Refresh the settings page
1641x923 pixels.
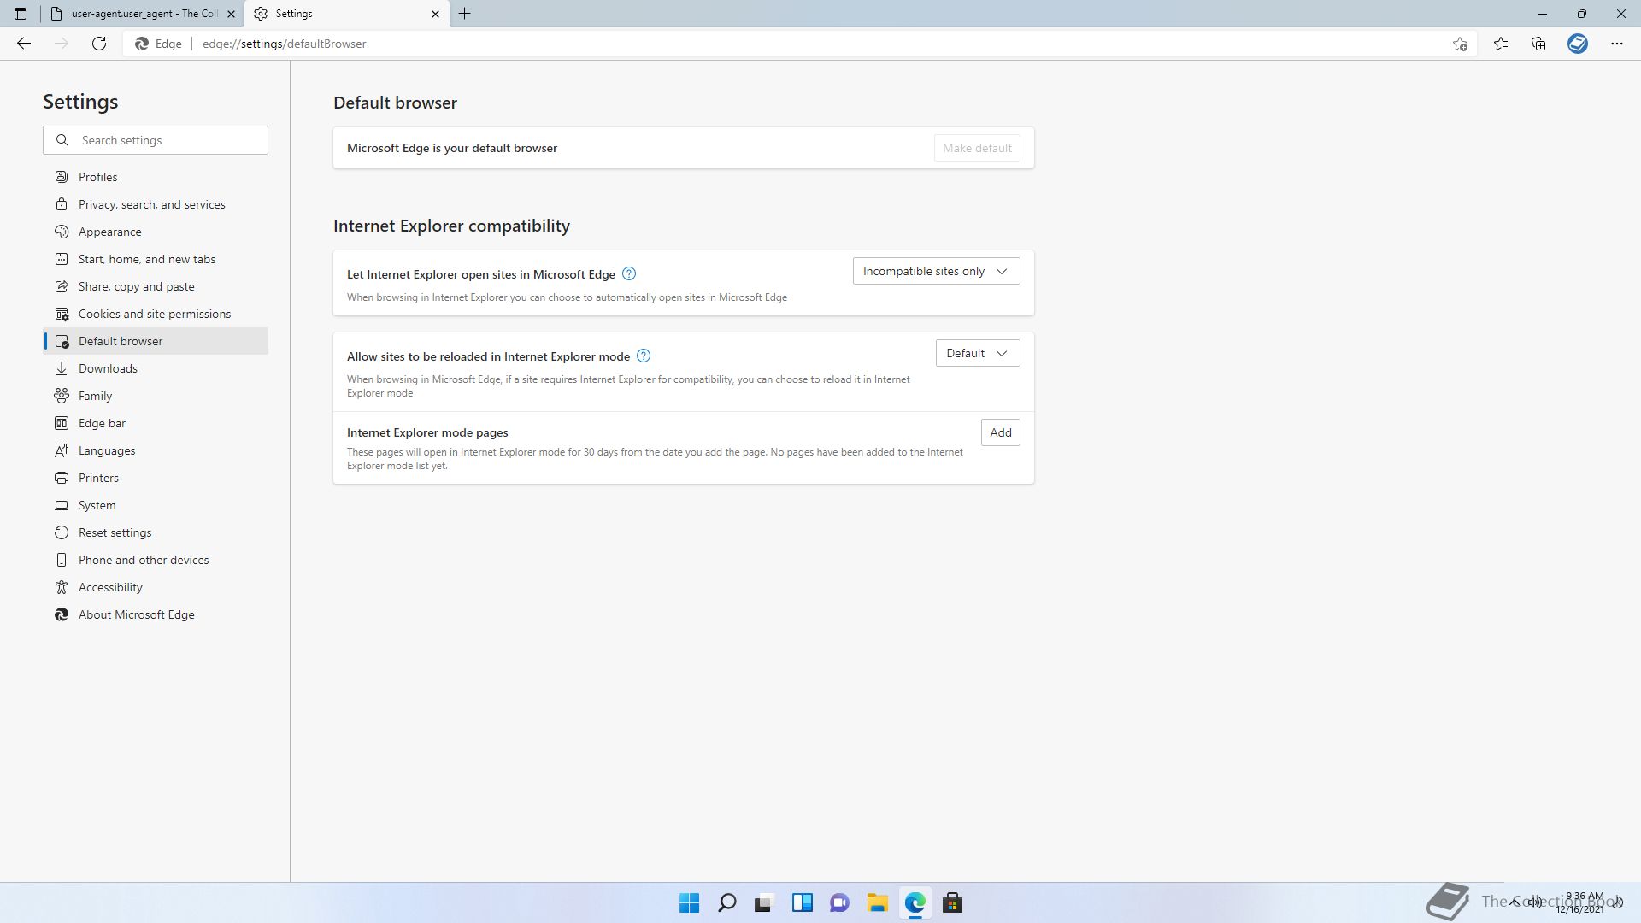pos(99,44)
